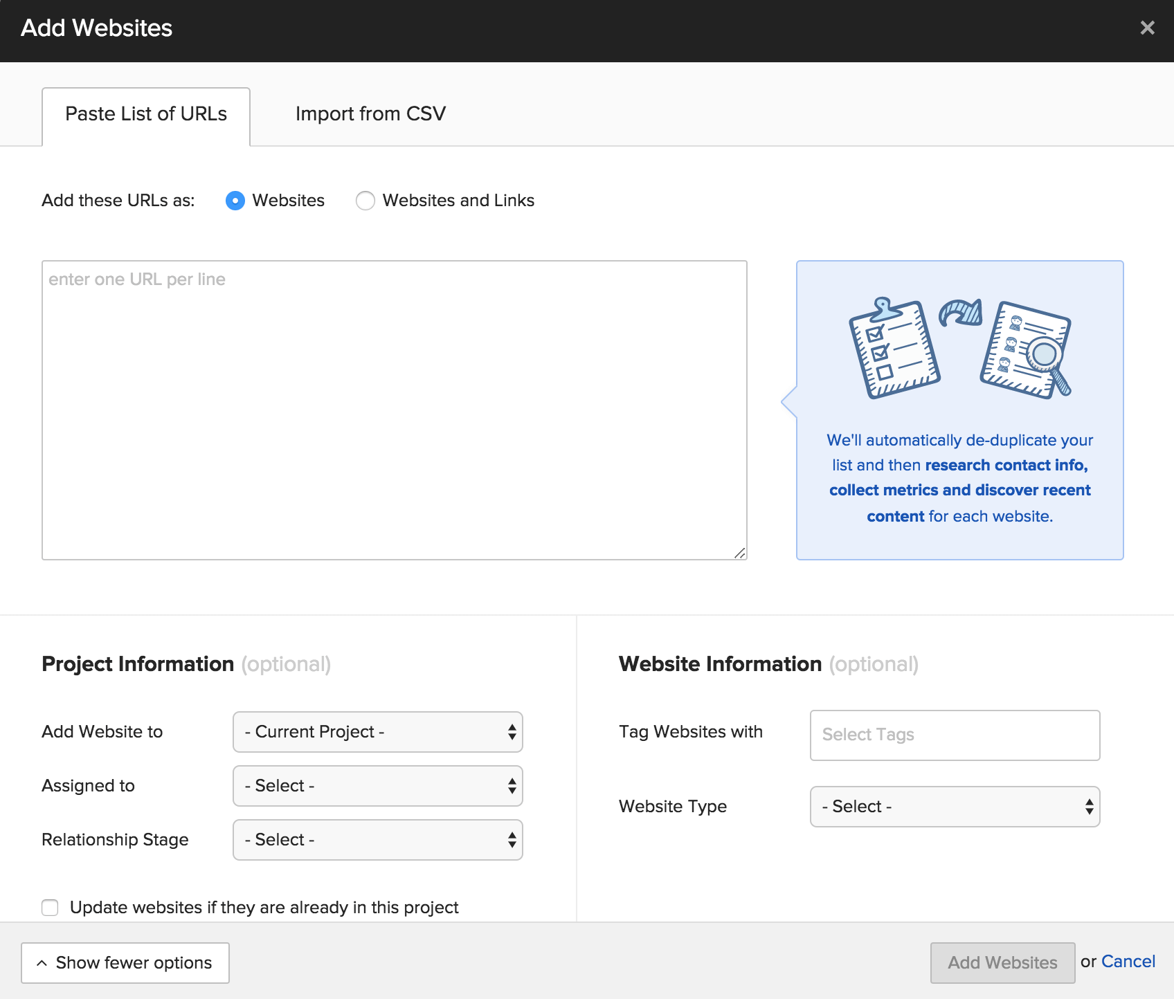Collapse options with Show fewer options
The height and width of the screenshot is (999, 1174).
coord(125,963)
